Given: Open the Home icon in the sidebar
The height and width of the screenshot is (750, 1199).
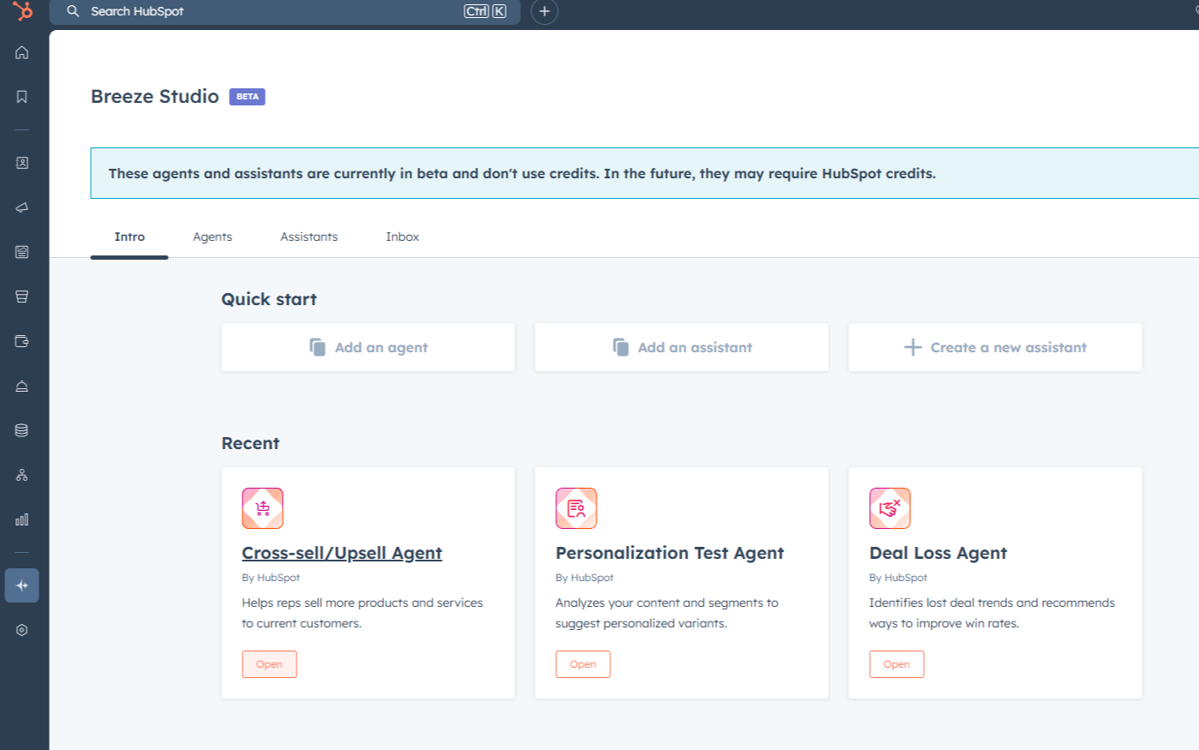Looking at the screenshot, I should [x=22, y=52].
